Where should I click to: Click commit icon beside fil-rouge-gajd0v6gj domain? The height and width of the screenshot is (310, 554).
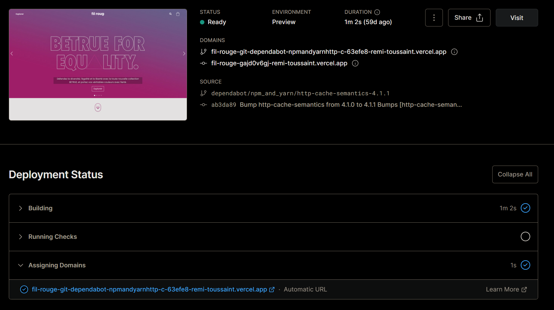(203, 63)
